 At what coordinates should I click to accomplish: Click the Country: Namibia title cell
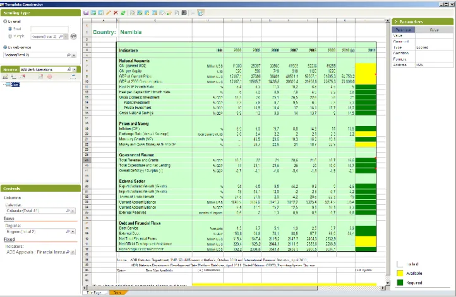click(x=117, y=32)
